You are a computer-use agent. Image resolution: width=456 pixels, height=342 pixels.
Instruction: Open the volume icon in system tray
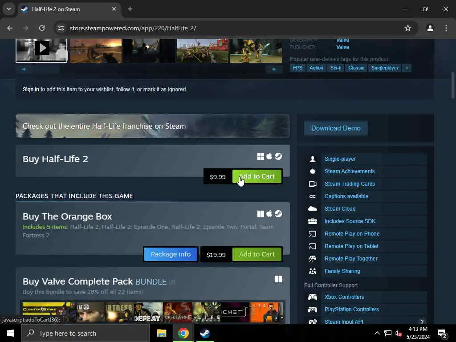tap(398, 333)
